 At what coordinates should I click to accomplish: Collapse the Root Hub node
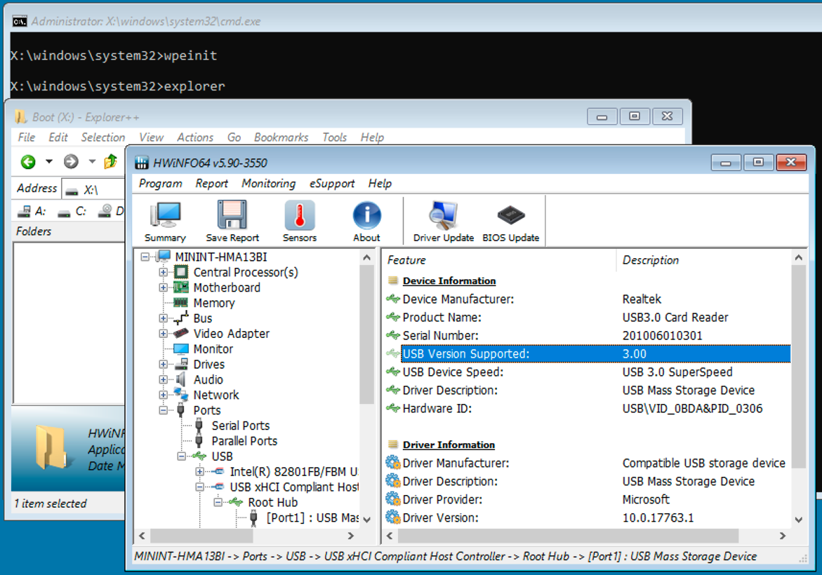(x=218, y=502)
